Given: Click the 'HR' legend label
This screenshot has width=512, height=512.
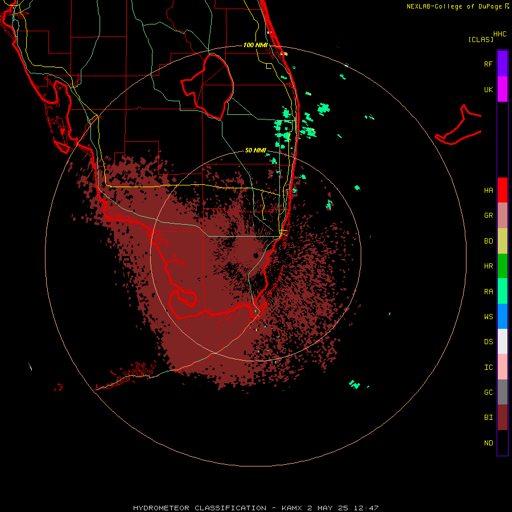Looking at the screenshot, I should tap(488, 266).
